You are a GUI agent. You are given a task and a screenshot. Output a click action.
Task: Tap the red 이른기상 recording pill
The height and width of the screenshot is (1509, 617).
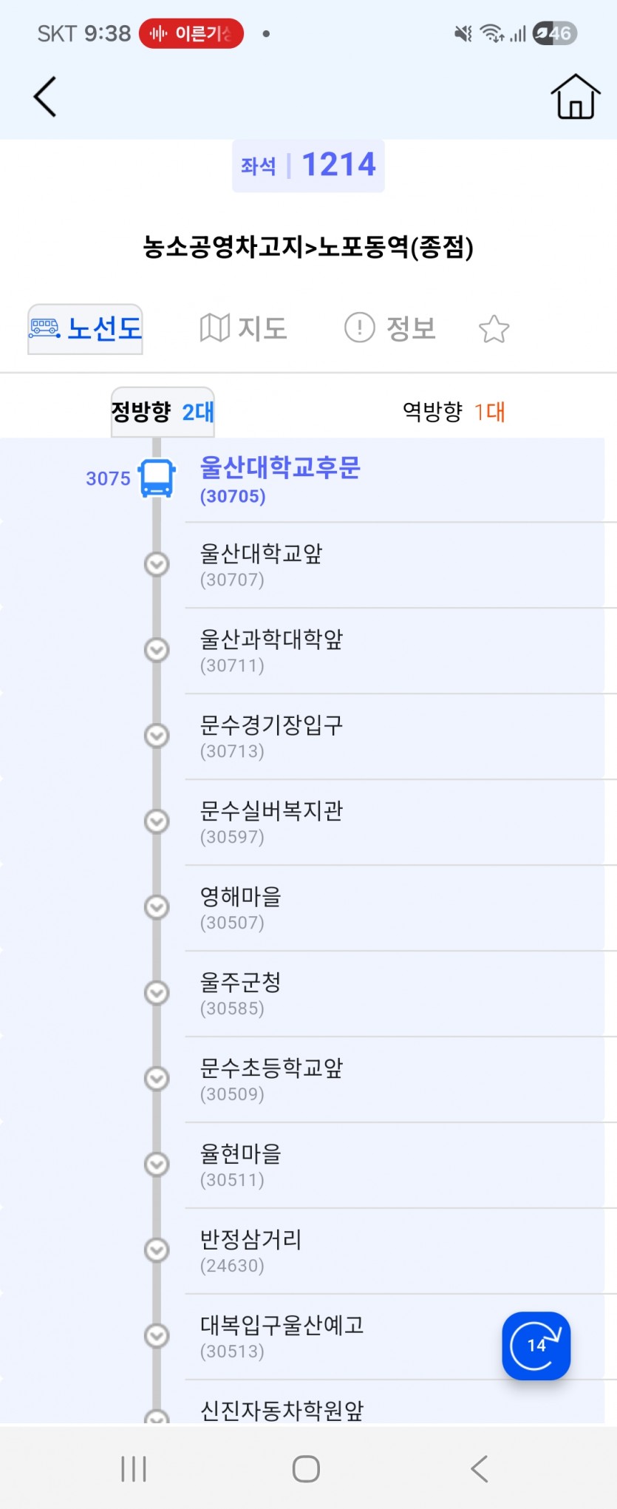pyautogui.click(x=191, y=34)
